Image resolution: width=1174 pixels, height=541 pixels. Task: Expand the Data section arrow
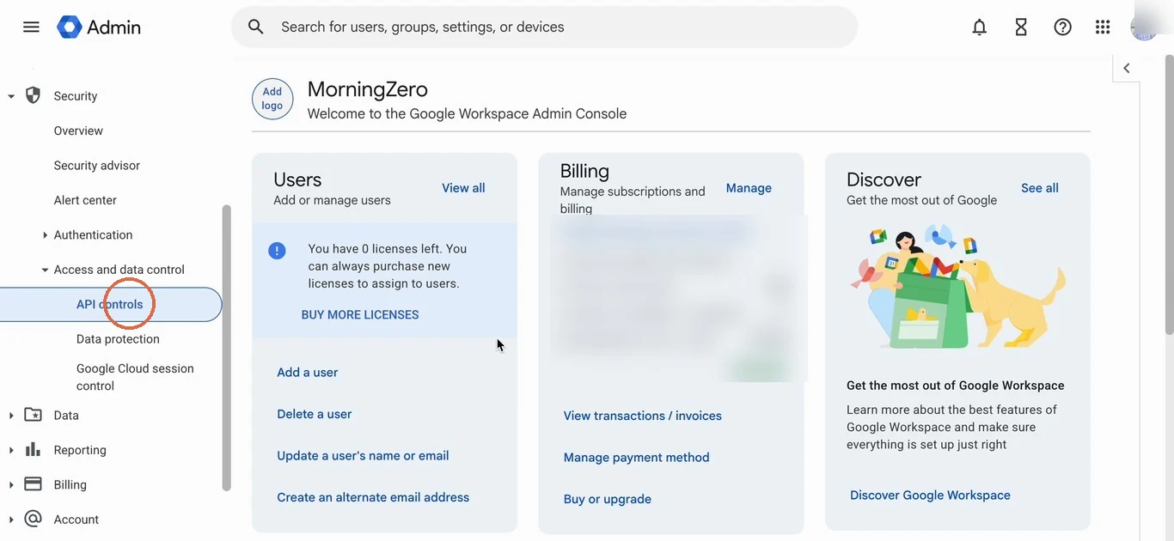tap(11, 416)
